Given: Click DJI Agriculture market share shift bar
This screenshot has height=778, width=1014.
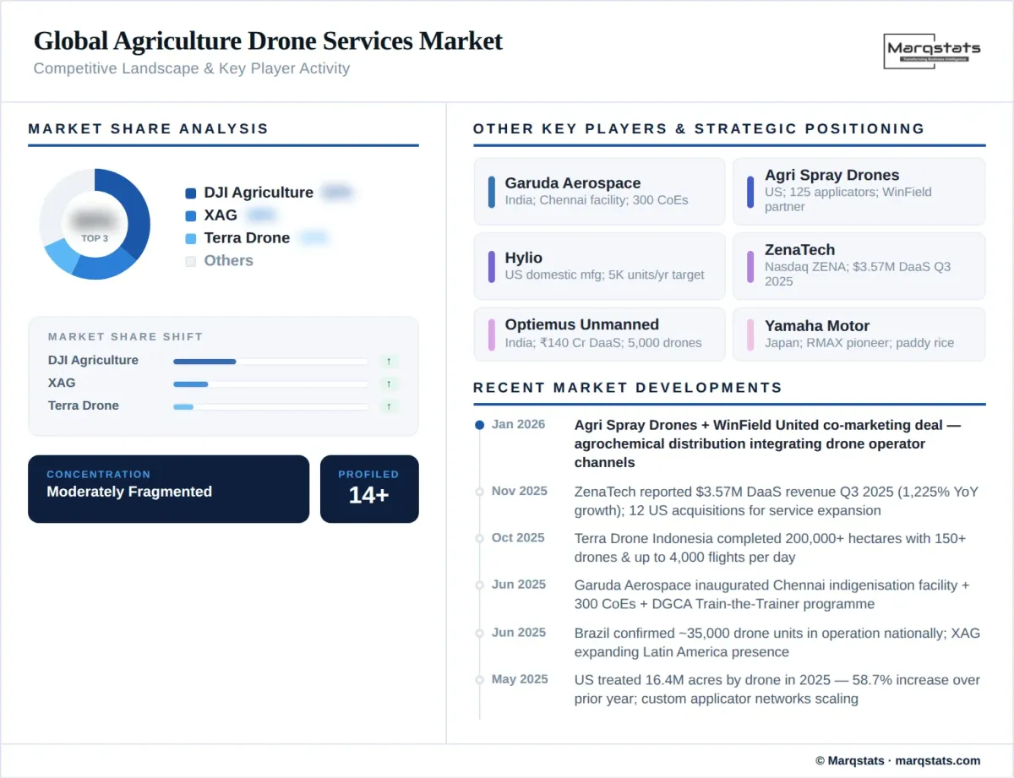Looking at the screenshot, I should point(270,362).
